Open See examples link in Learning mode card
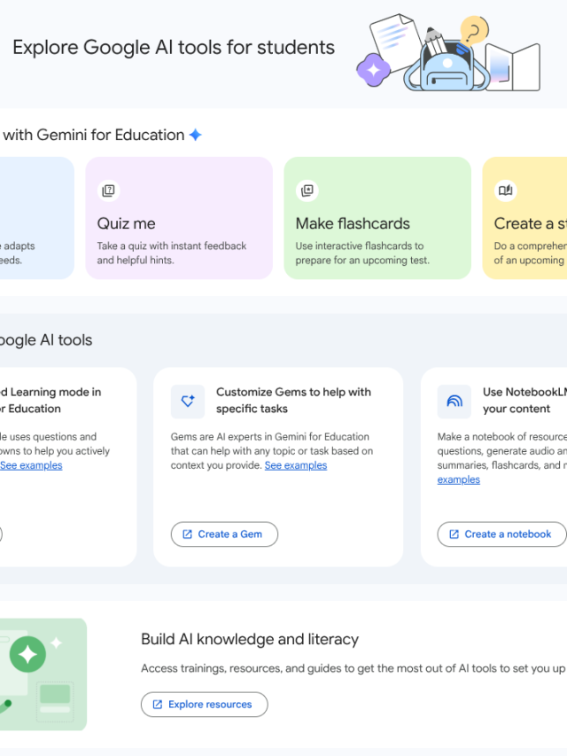This screenshot has height=756, width=567. tap(31, 465)
